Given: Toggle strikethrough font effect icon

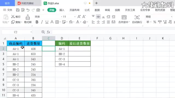Looking at the screenshot, I should click(x=52, y=22).
